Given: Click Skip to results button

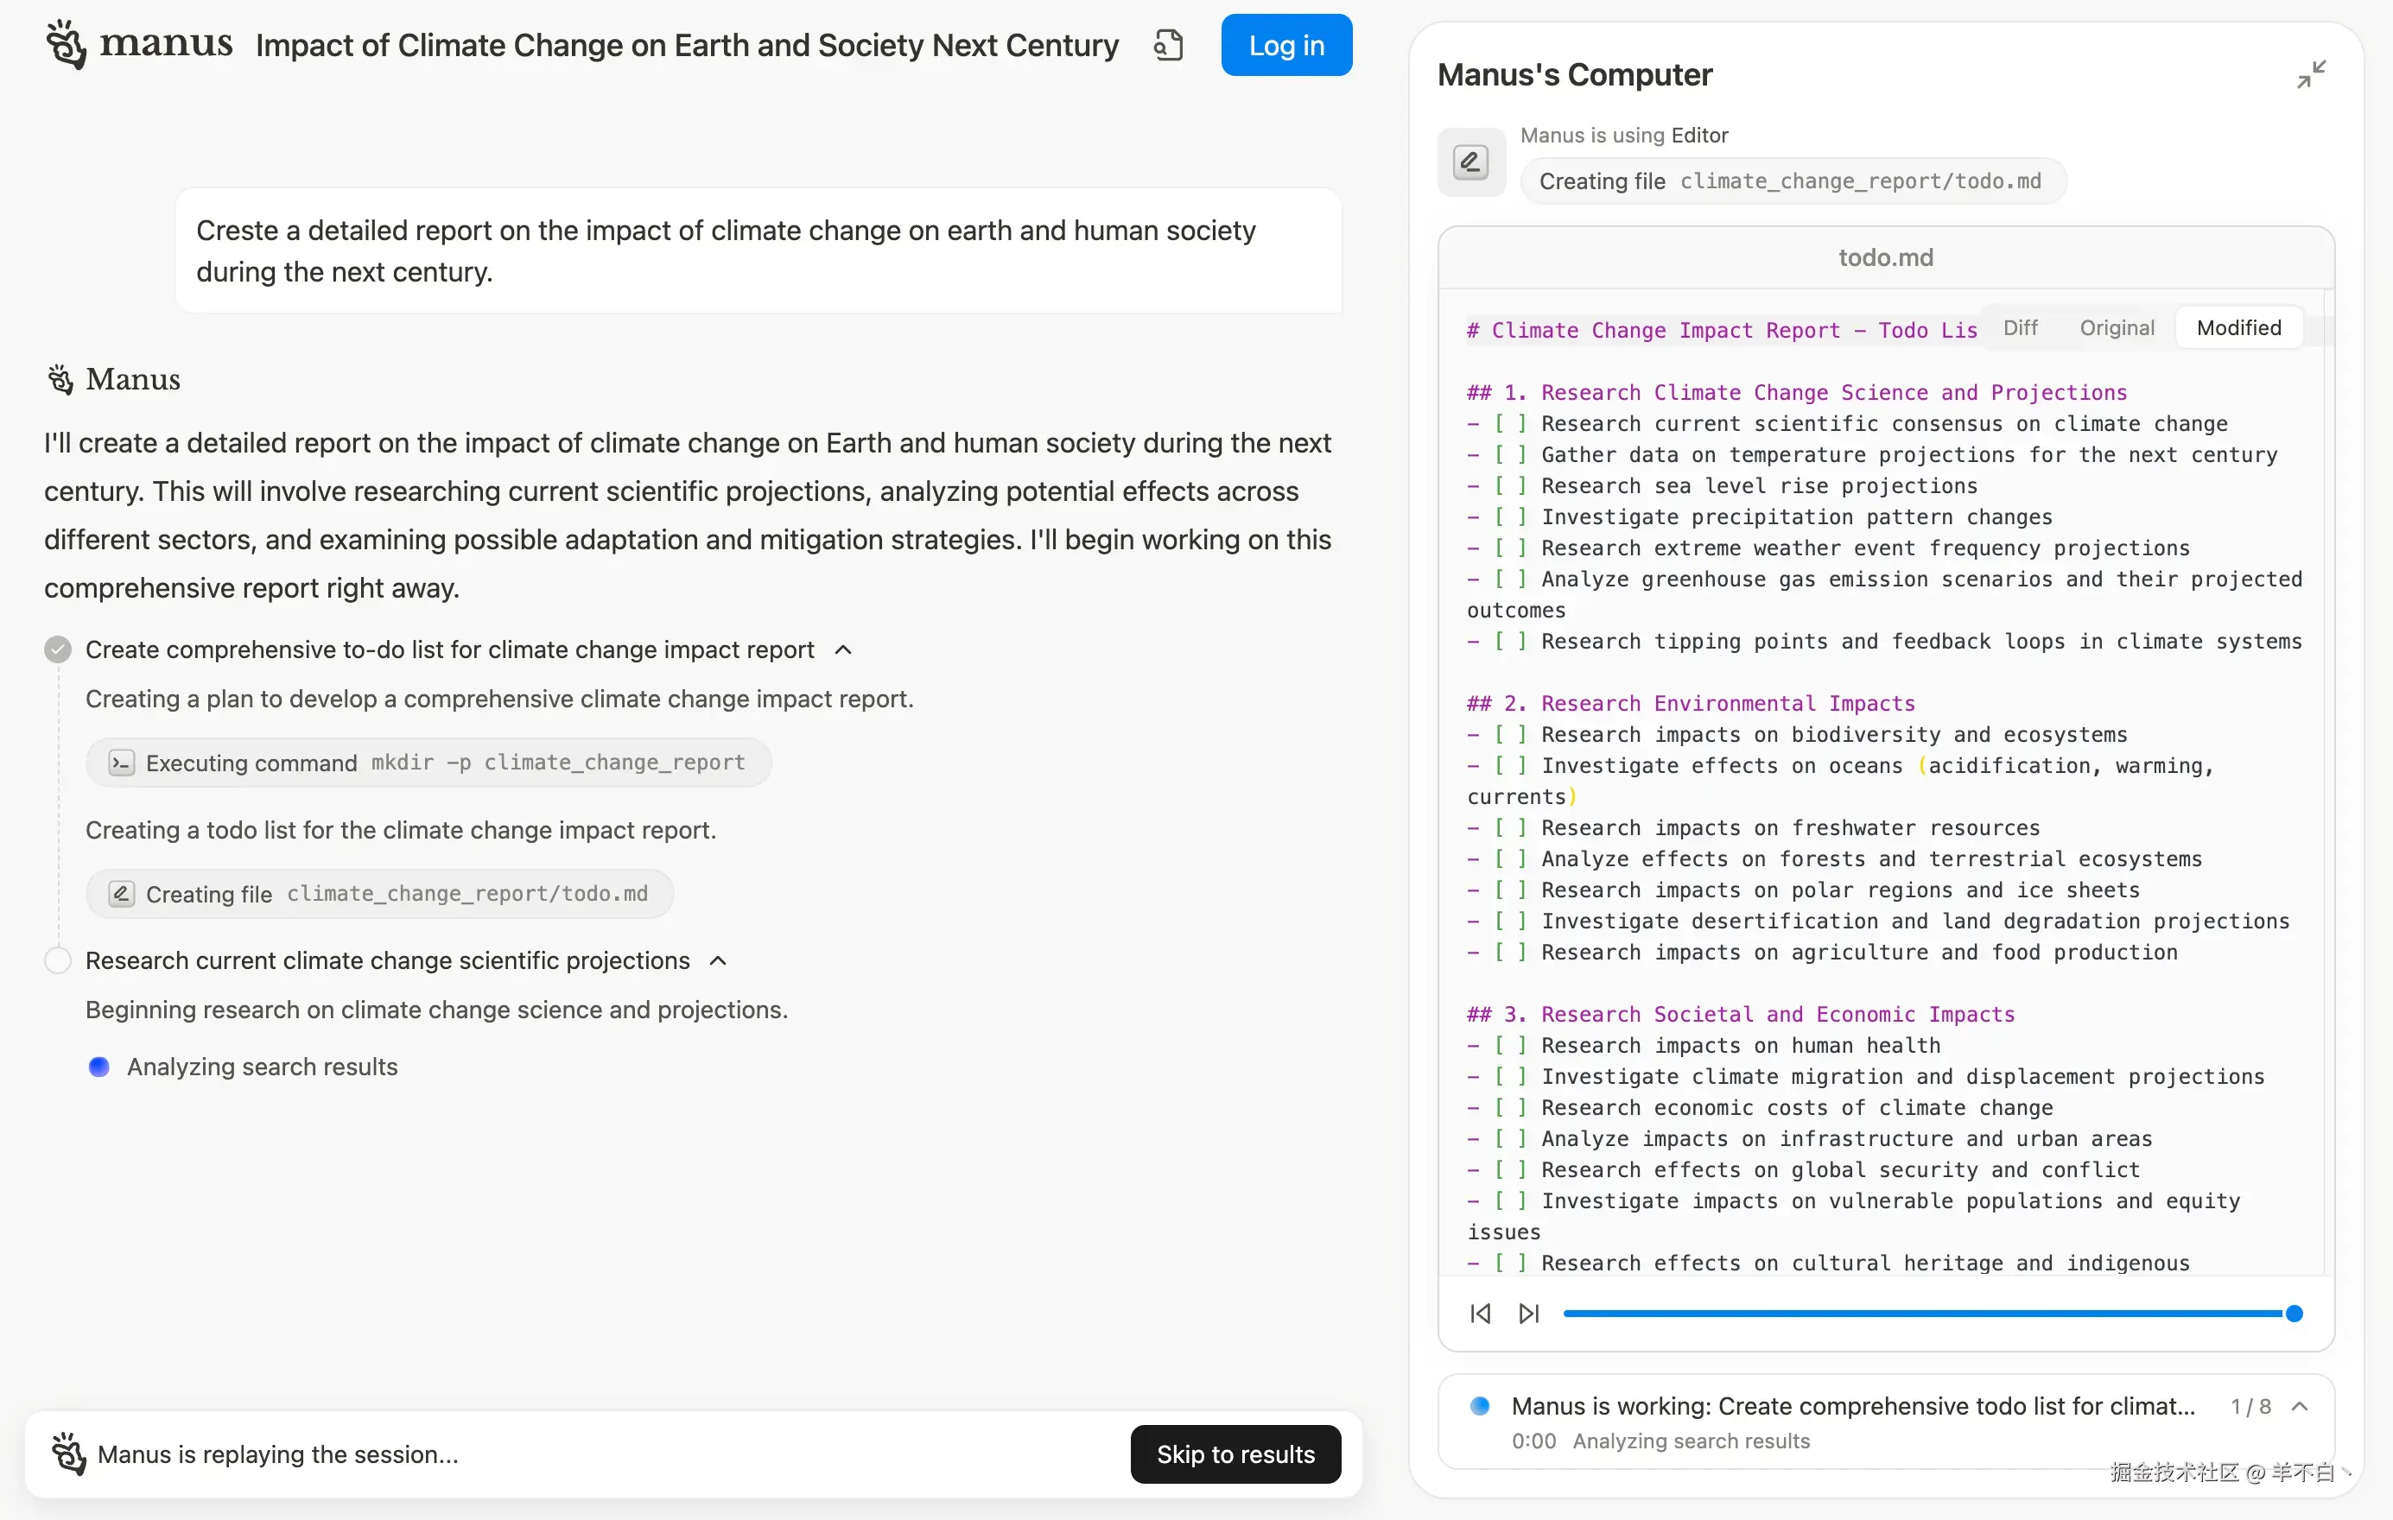Looking at the screenshot, I should point(1235,1453).
